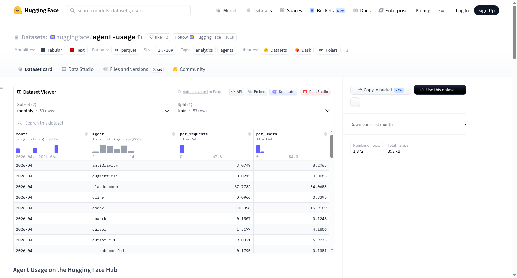This screenshot has height=278, width=517.
Task: Click the parquet format tag
Action: click(x=125, y=50)
